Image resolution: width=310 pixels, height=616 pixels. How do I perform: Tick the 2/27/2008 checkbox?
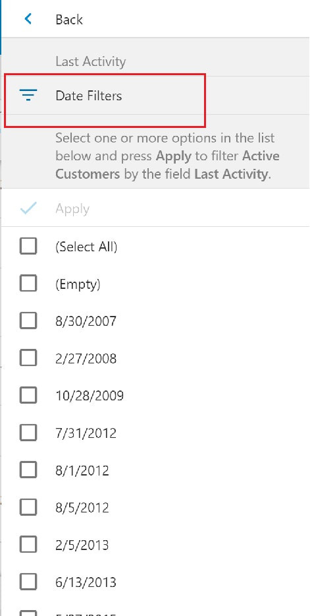tap(28, 358)
